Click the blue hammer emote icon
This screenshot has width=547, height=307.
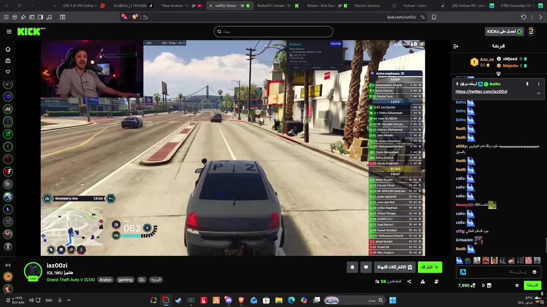point(463,272)
